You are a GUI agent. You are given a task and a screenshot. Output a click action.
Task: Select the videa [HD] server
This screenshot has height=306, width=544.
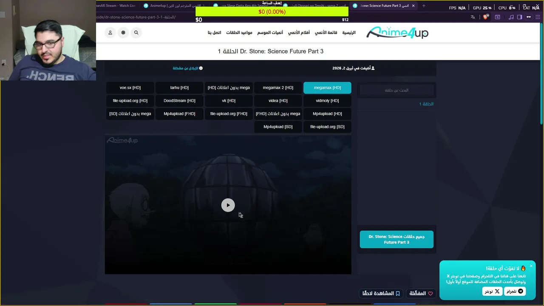point(278,101)
